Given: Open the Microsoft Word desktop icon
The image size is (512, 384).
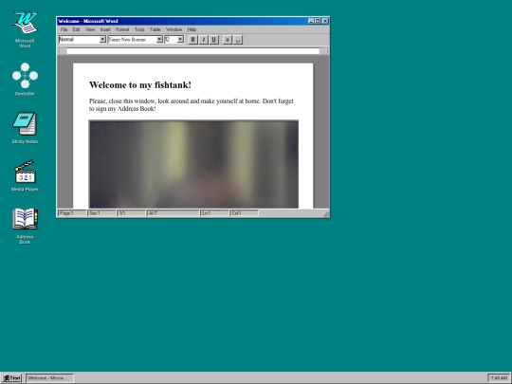Looking at the screenshot, I should pos(26,29).
